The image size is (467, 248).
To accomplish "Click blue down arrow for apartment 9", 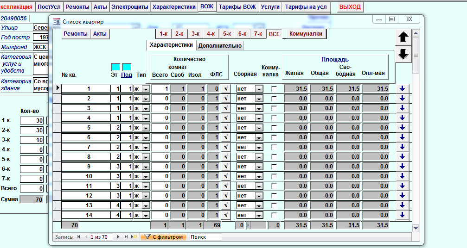I will click(x=403, y=166).
